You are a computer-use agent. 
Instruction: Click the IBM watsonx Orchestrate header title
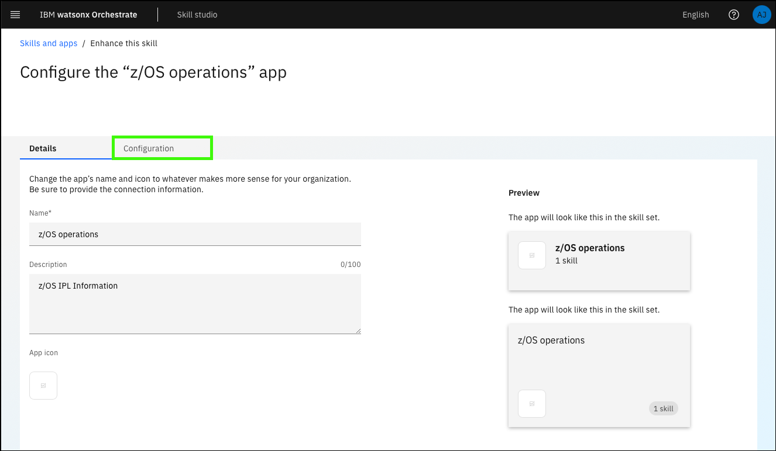88,15
